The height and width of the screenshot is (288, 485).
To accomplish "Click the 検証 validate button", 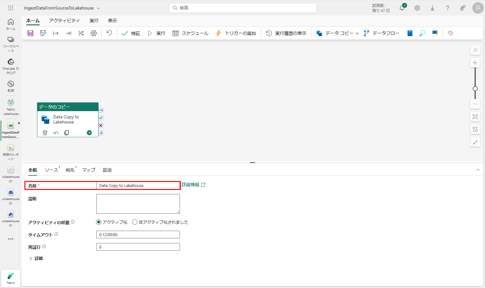I will [x=131, y=33].
